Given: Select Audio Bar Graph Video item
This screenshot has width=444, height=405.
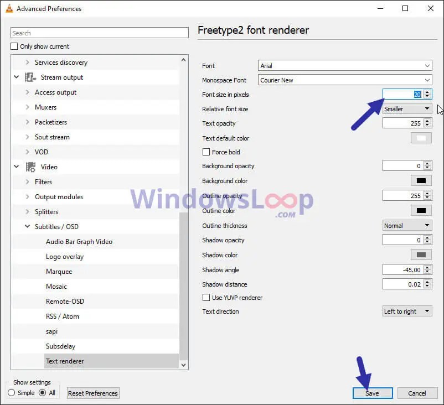Looking at the screenshot, I should point(79,242).
